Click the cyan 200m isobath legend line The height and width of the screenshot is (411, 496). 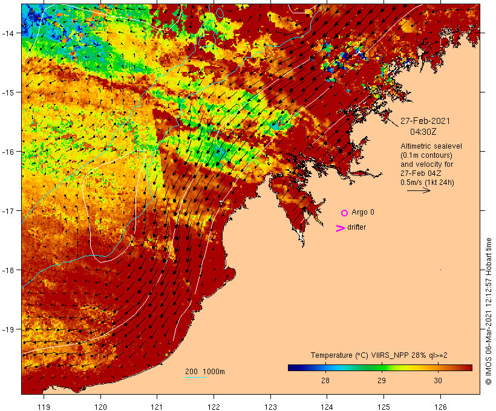point(195,377)
